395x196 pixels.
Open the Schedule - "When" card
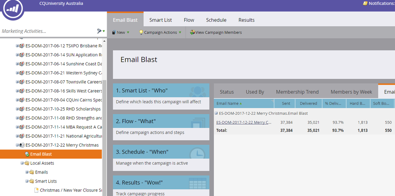161,158
